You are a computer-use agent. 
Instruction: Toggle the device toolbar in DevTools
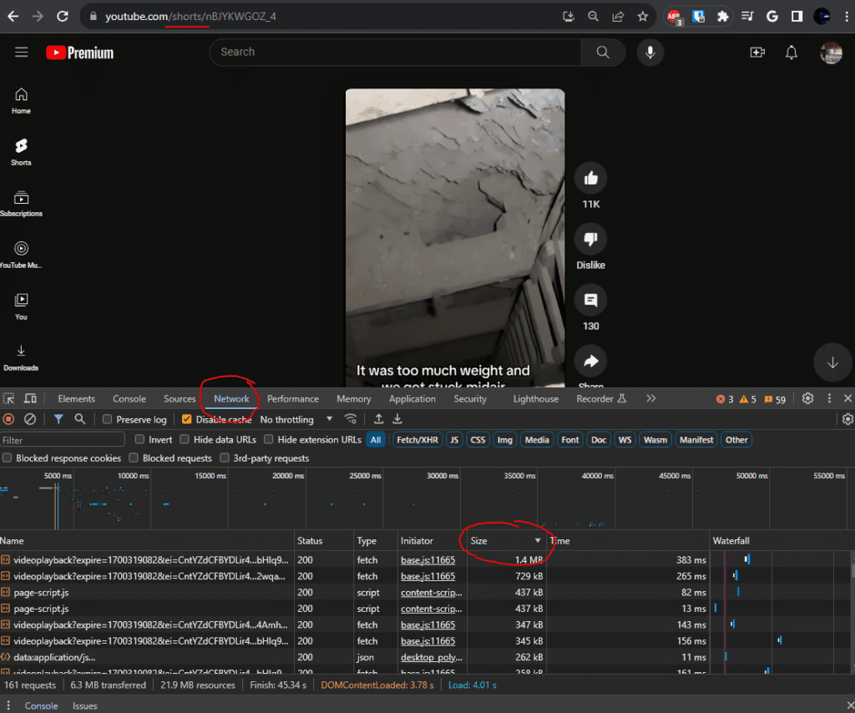pos(31,398)
